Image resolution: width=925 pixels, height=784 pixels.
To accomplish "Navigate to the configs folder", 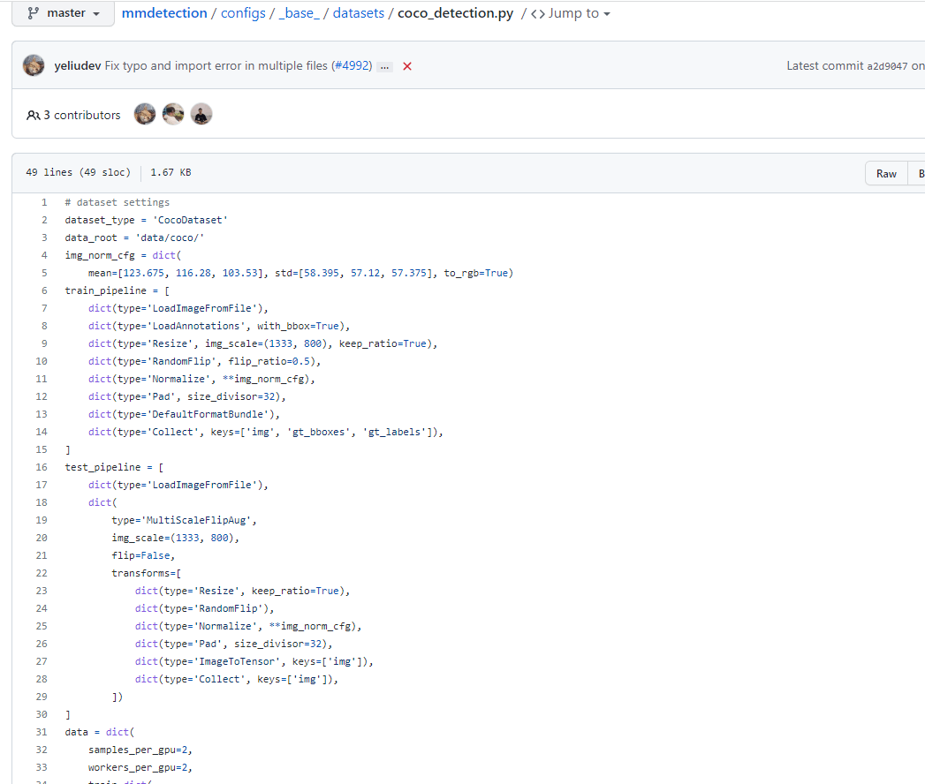I will coord(244,13).
